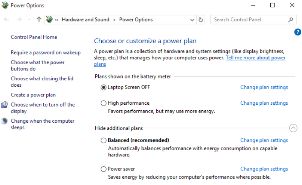Image resolution: width=302 pixels, height=185 pixels.
Task: Go to Hardware and Sound breadcrumb
Action: [x=85, y=20]
